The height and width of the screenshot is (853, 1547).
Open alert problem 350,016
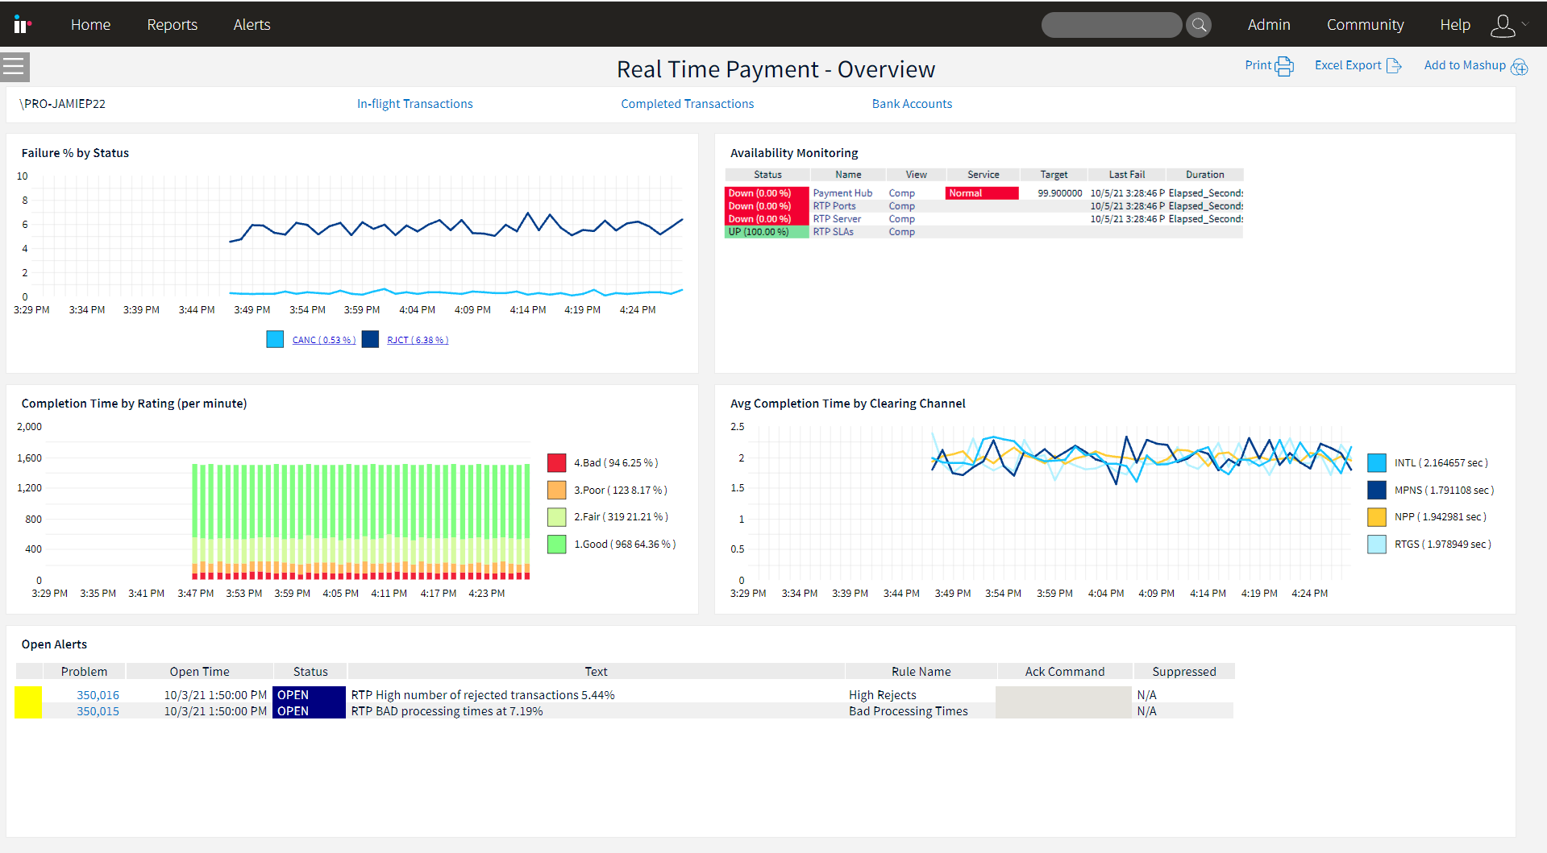point(98,694)
